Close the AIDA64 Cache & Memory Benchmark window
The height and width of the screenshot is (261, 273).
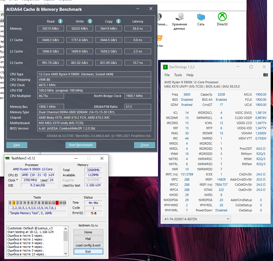coord(151,9)
